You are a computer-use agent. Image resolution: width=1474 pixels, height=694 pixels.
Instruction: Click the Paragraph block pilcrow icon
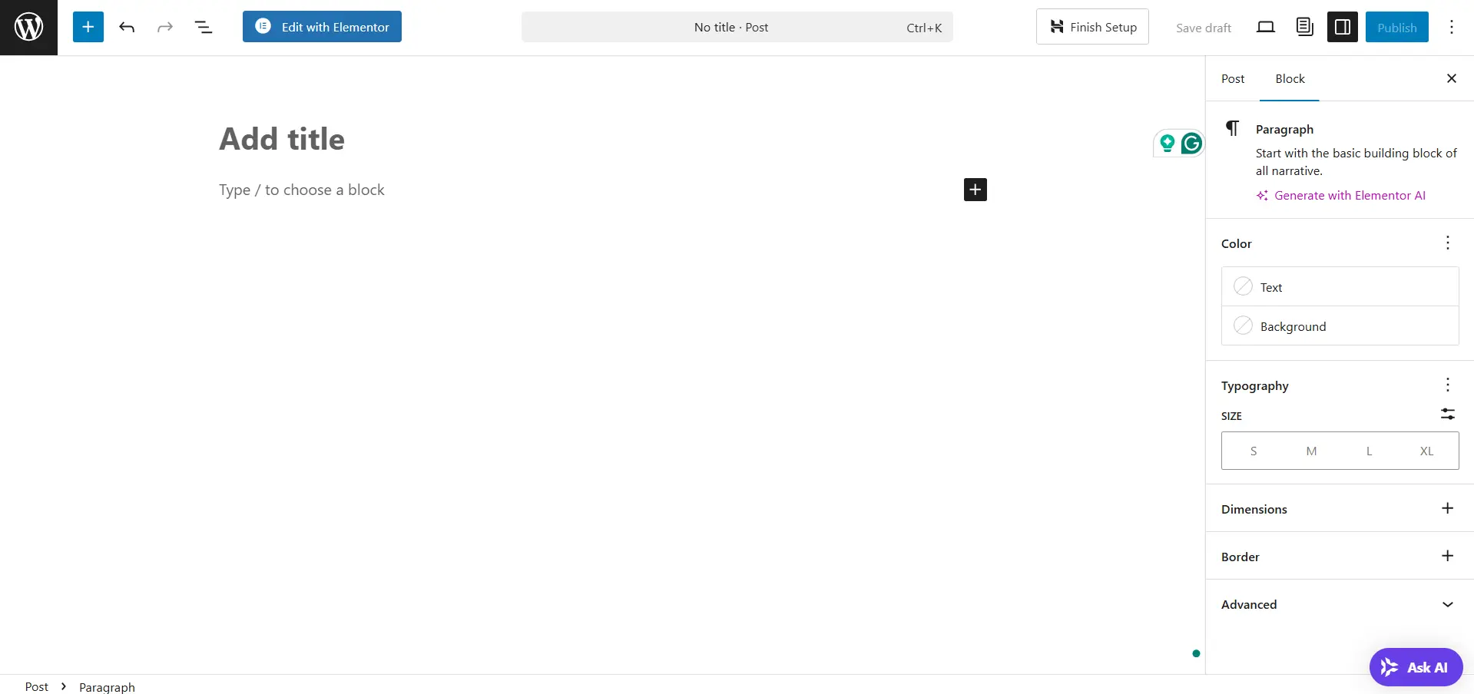(1232, 128)
